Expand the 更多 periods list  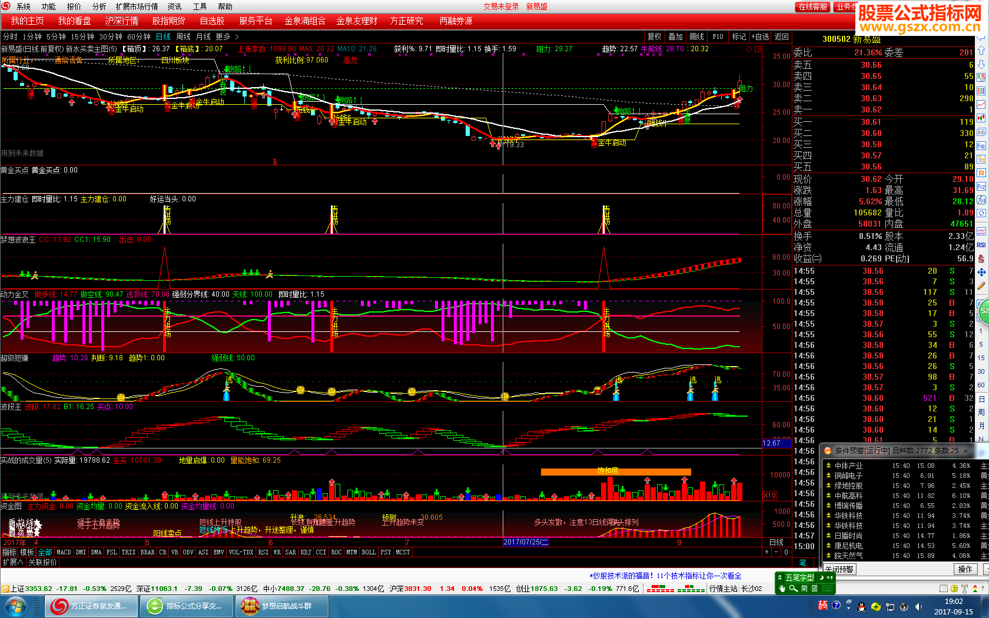click(227, 36)
